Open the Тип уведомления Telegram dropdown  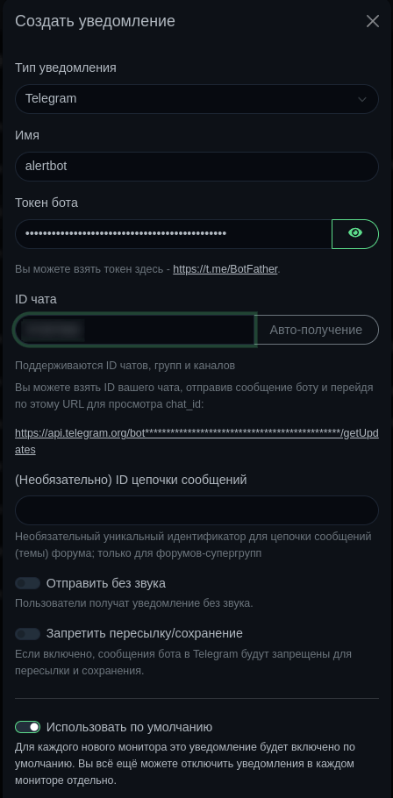196,99
